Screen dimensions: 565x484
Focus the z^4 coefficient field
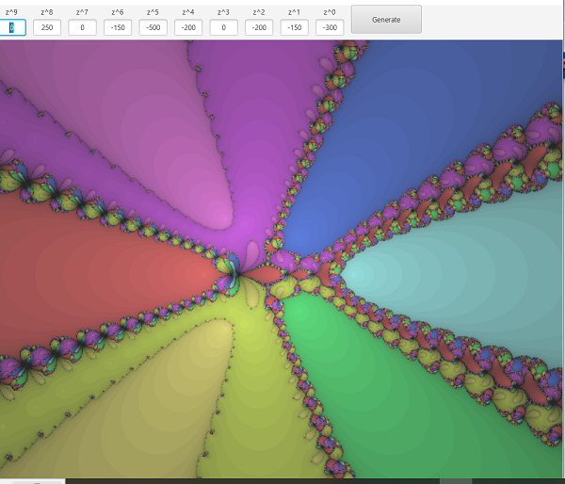pyautogui.click(x=188, y=27)
